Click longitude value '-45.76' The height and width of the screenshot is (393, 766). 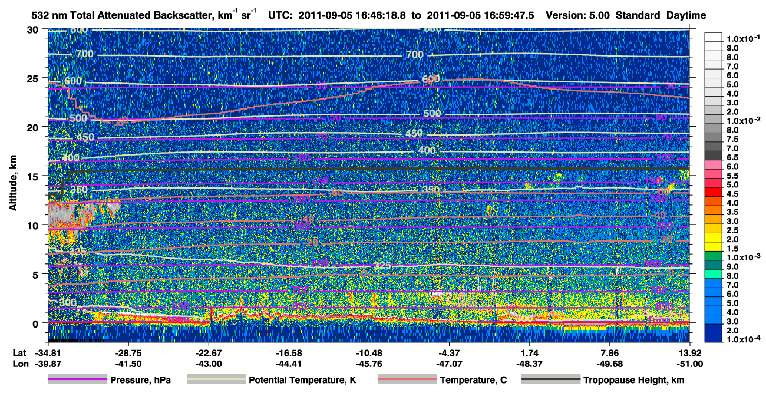tap(369, 364)
